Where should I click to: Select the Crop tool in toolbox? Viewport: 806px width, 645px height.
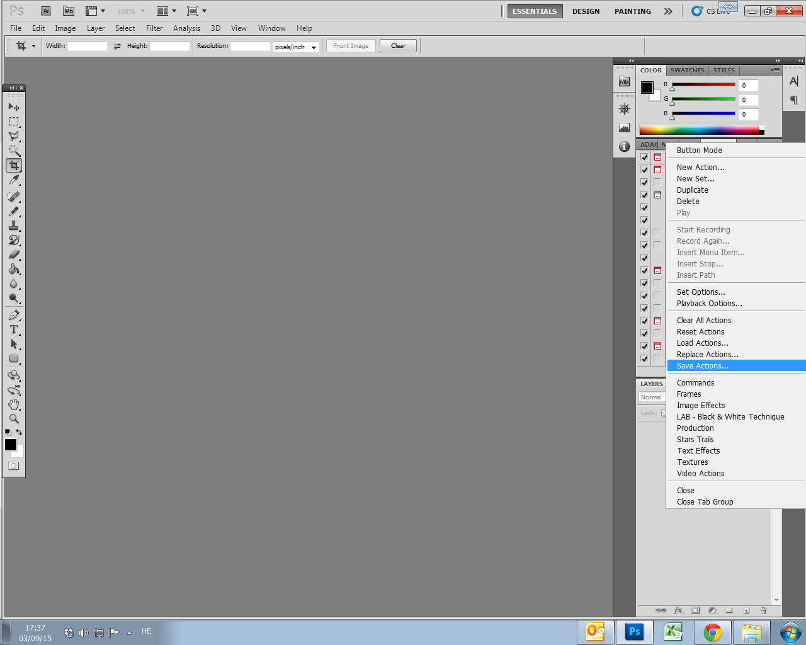pyautogui.click(x=14, y=165)
